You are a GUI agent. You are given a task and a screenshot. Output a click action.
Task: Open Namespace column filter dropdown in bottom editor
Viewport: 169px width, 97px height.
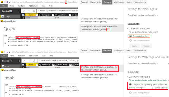pyautogui.click(x=53, y=65)
